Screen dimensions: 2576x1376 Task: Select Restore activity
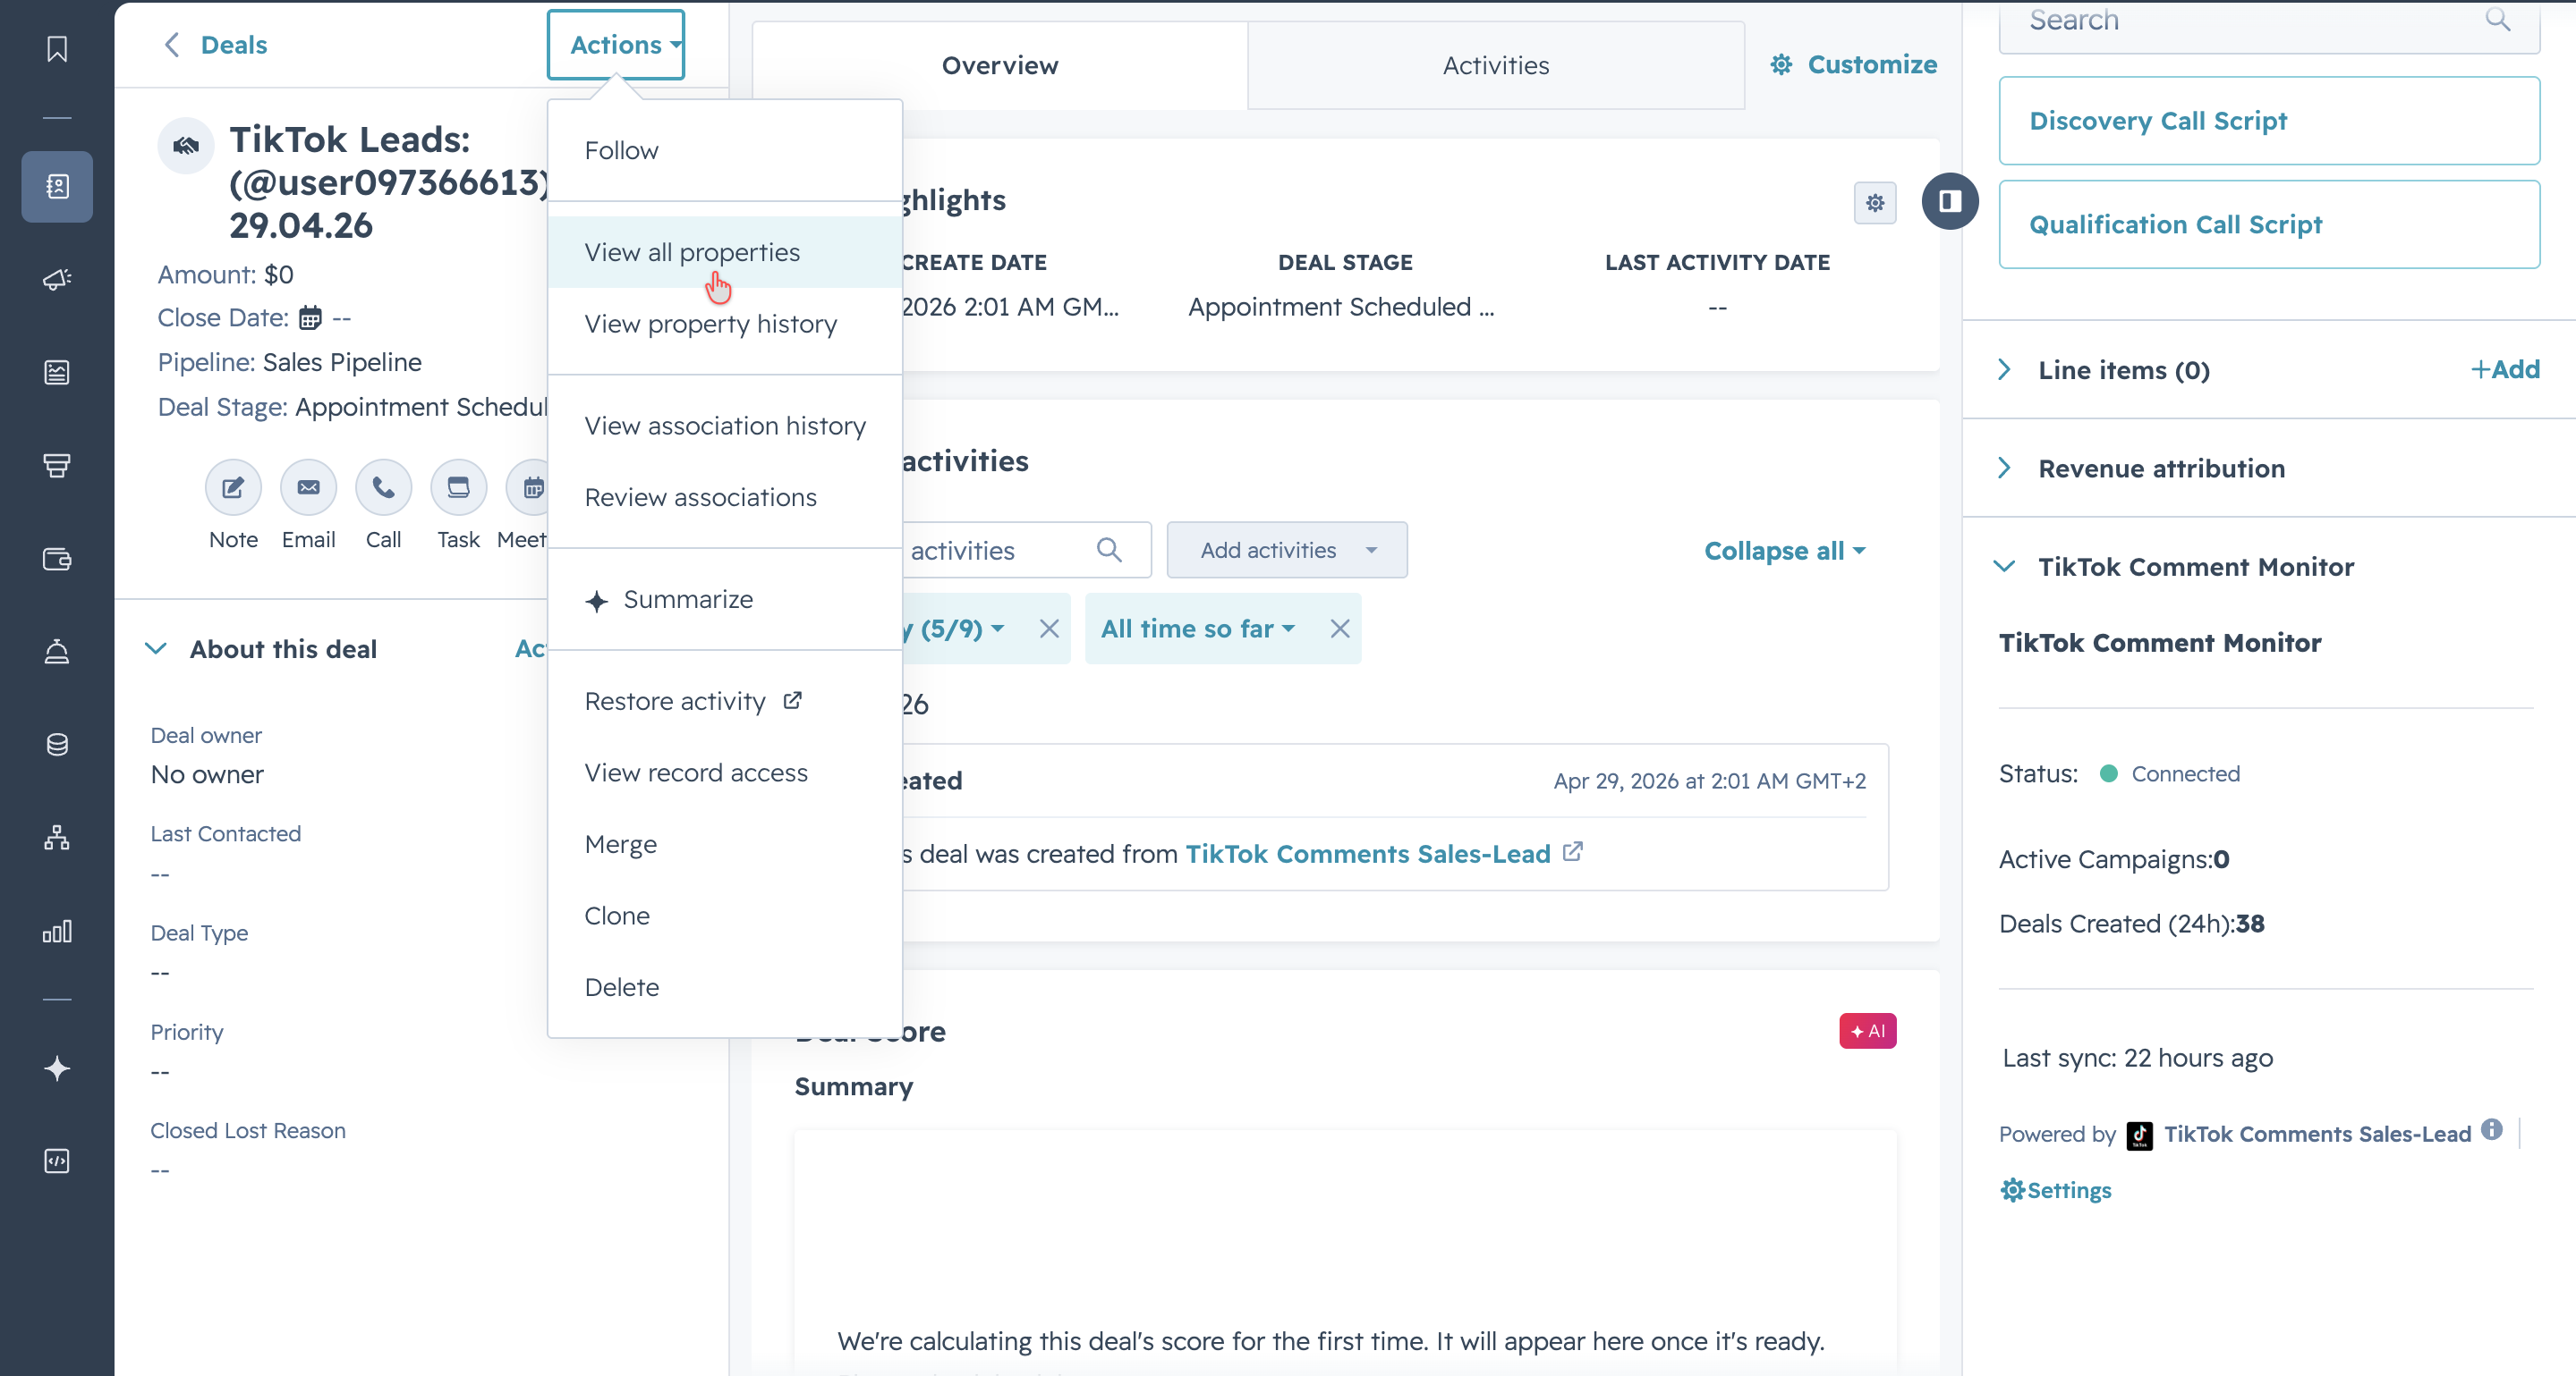tap(725, 702)
